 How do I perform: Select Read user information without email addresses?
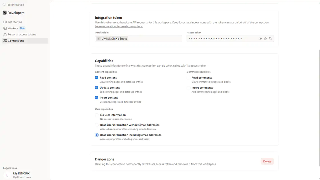[x=97, y=125]
